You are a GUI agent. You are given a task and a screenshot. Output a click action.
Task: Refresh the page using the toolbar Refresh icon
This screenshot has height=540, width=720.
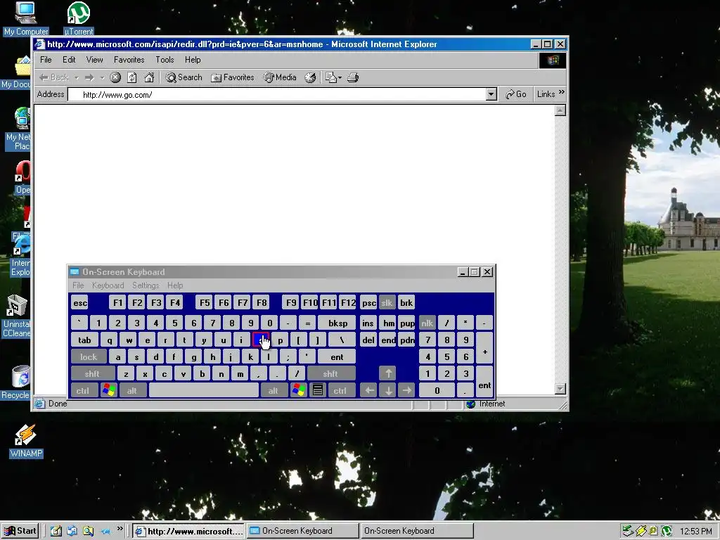[131, 77]
